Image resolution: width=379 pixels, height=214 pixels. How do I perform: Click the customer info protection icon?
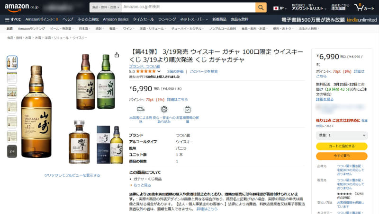tap(188, 110)
